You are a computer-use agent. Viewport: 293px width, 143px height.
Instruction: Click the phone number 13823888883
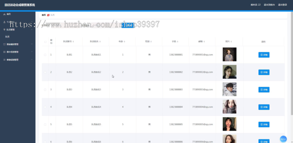click(x=176, y=90)
